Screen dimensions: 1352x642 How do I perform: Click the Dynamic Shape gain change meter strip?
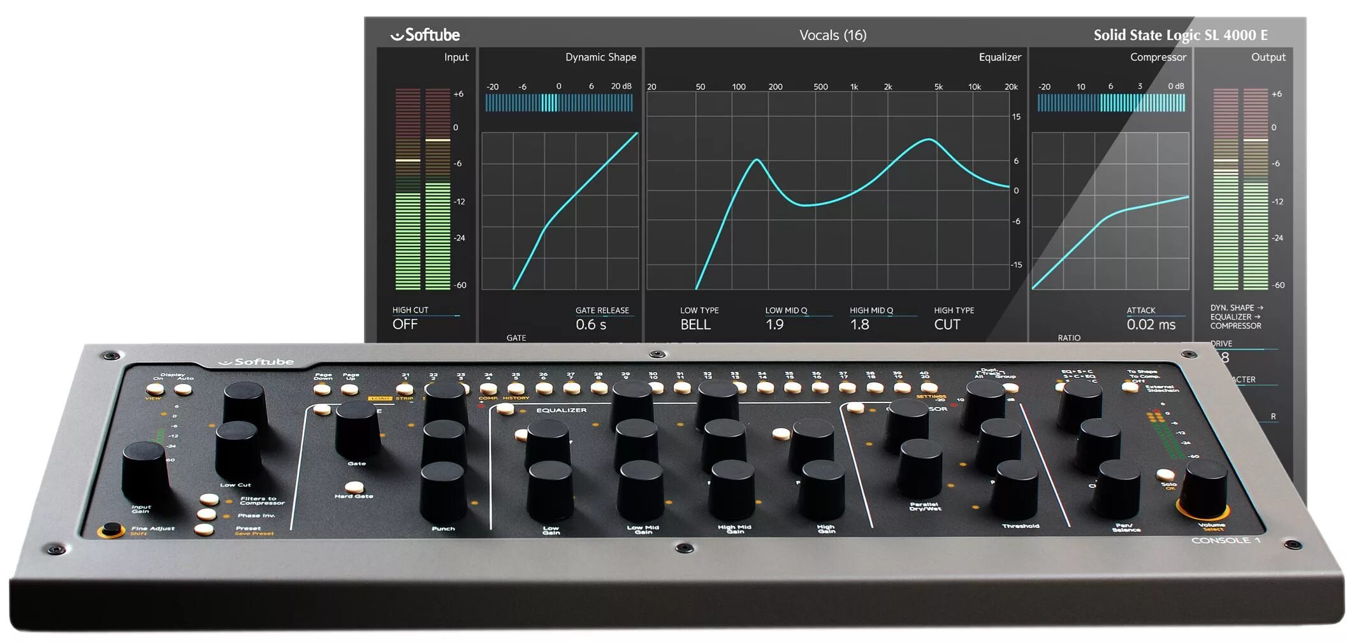tap(559, 103)
